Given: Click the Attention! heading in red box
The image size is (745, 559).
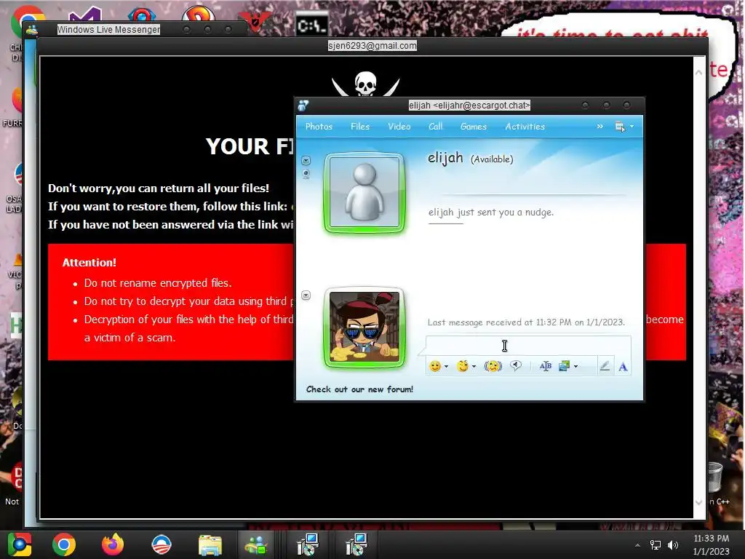Looking at the screenshot, I should 89,262.
